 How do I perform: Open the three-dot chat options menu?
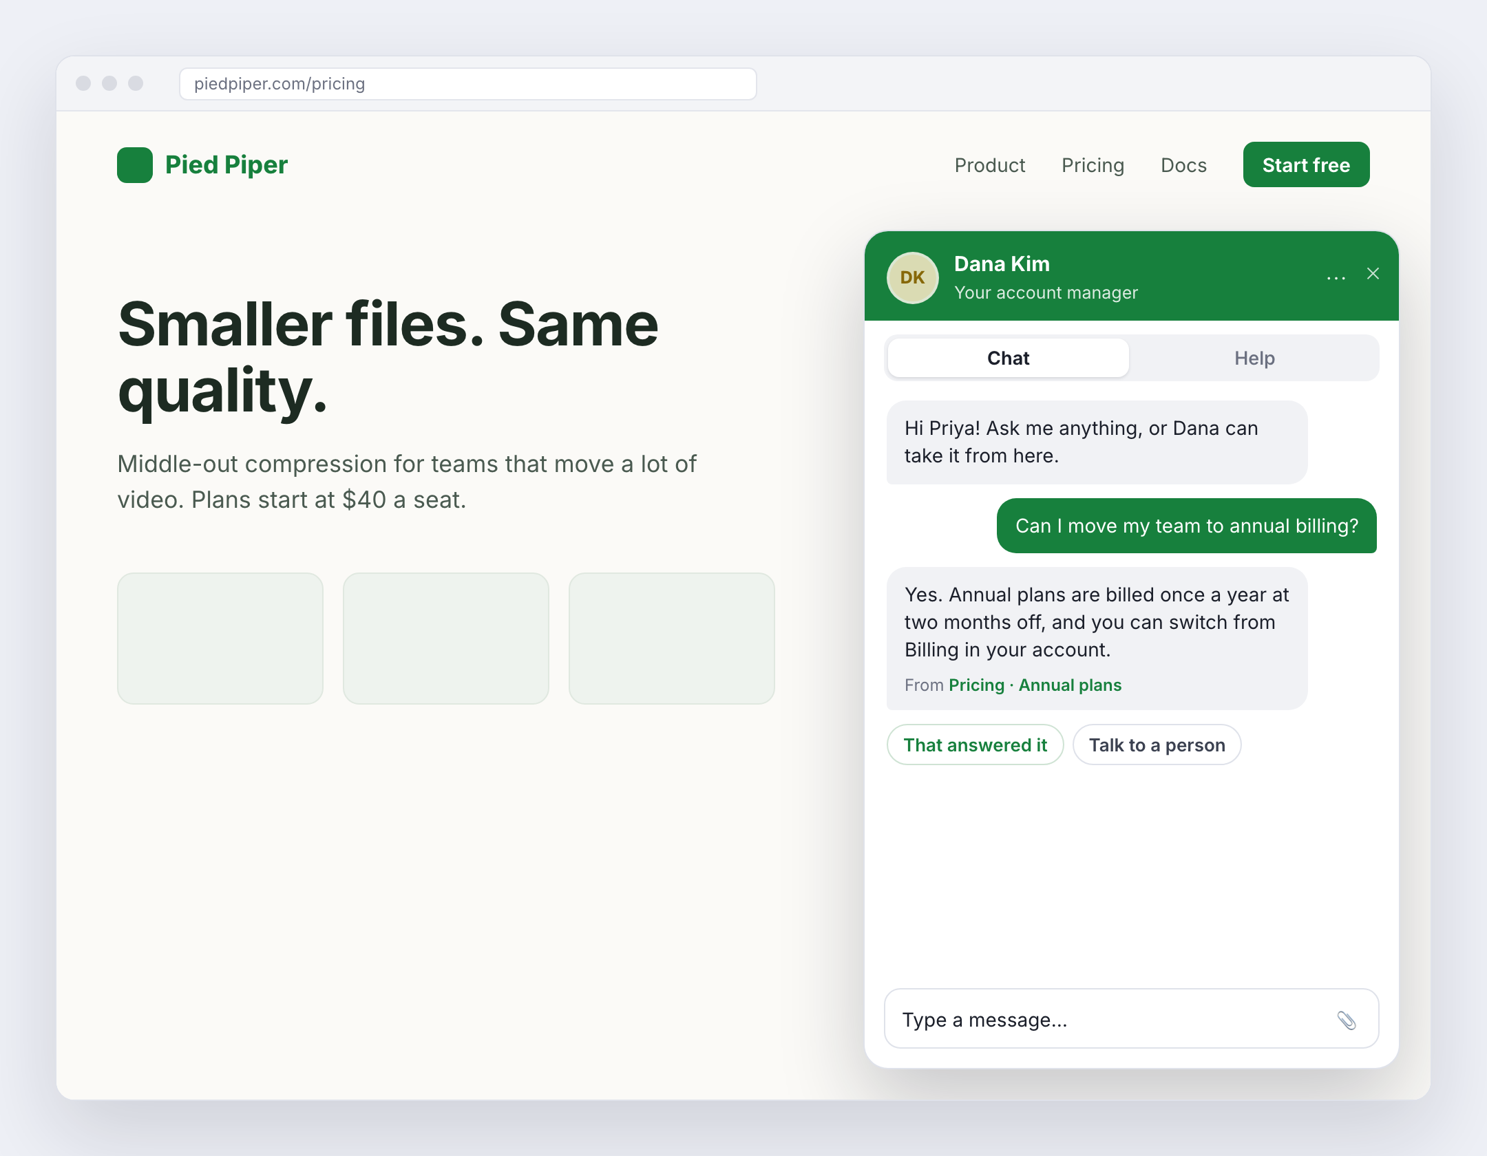(x=1336, y=278)
